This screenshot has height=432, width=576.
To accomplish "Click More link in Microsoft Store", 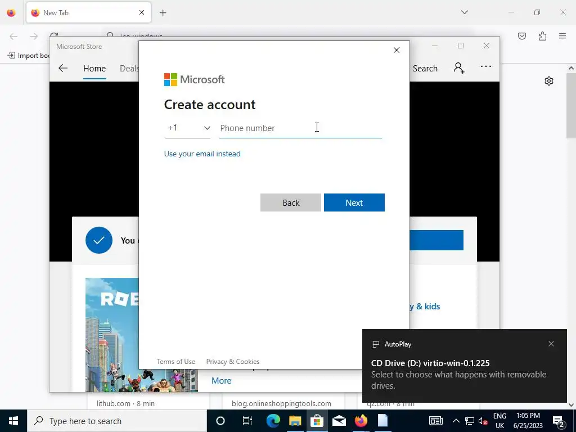I will pyautogui.click(x=221, y=381).
